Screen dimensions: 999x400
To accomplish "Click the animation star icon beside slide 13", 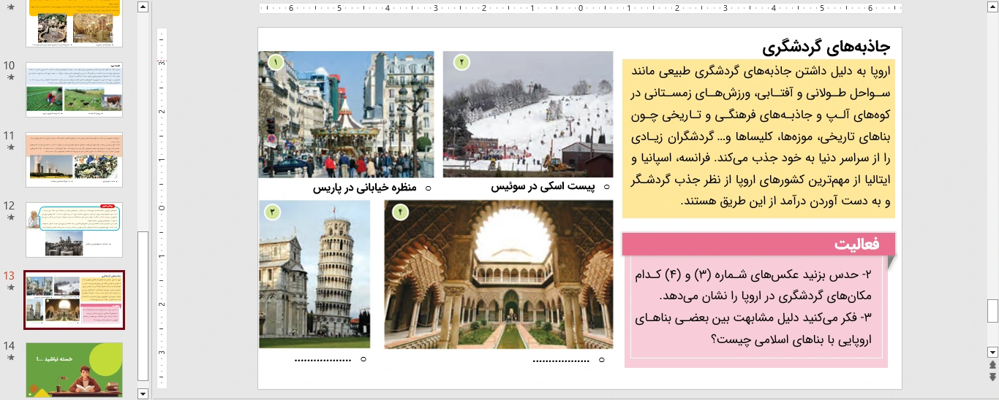I will pyautogui.click(x=10, y=288).
